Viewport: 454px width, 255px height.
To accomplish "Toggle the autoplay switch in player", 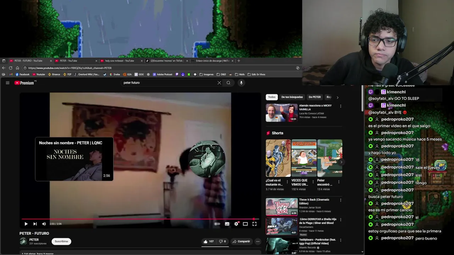I will pos(217,224).
